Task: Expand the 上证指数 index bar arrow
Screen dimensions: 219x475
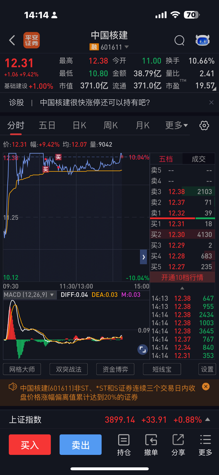Action: [208, 420]
